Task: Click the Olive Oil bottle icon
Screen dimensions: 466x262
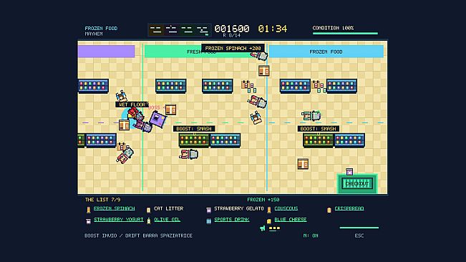Action: 149,220
